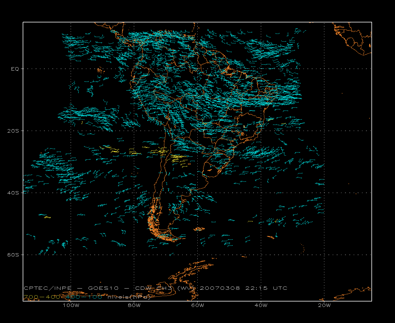The height and width of the screenshot is (323, 395).
Task: Click the 60S latitude label
Action: click(x=13, y=255)
